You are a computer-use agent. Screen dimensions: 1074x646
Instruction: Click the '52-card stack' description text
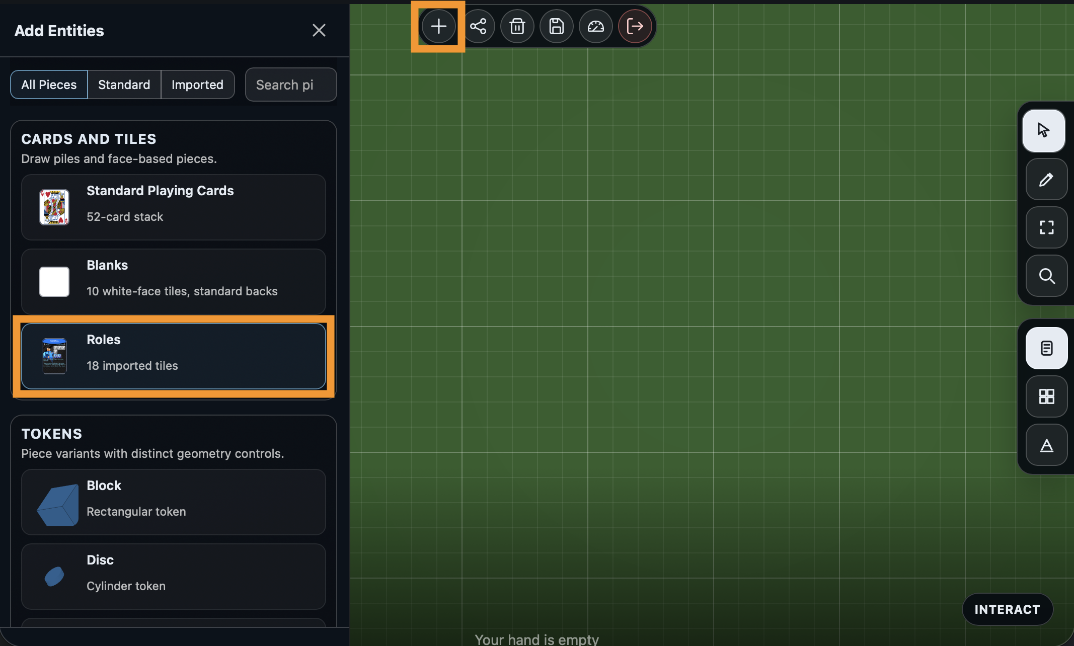125,217
